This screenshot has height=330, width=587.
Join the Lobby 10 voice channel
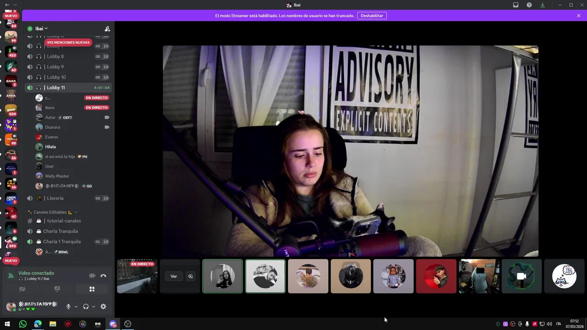68,77
